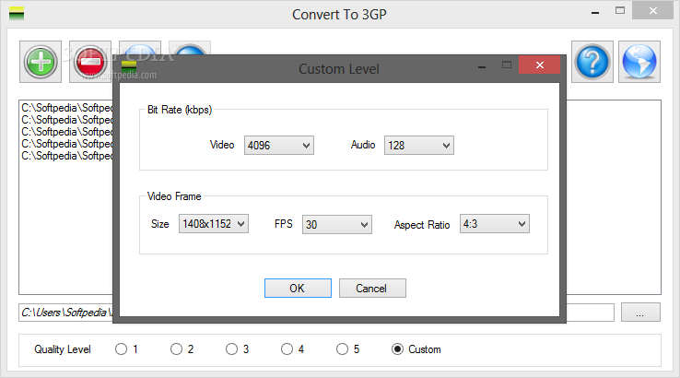
Task: Open the Video bit rate dropdown
Action: coord(279,146)
